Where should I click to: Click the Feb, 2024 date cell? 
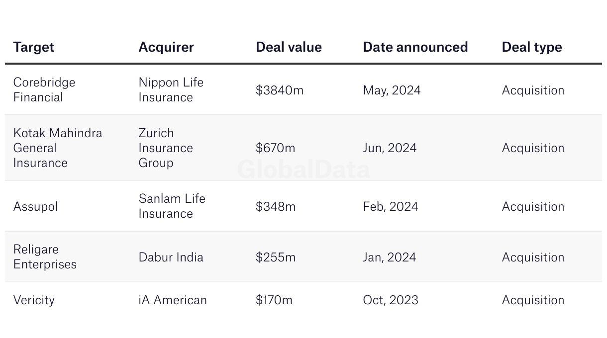pyautogui.click(x=390, y=207)
